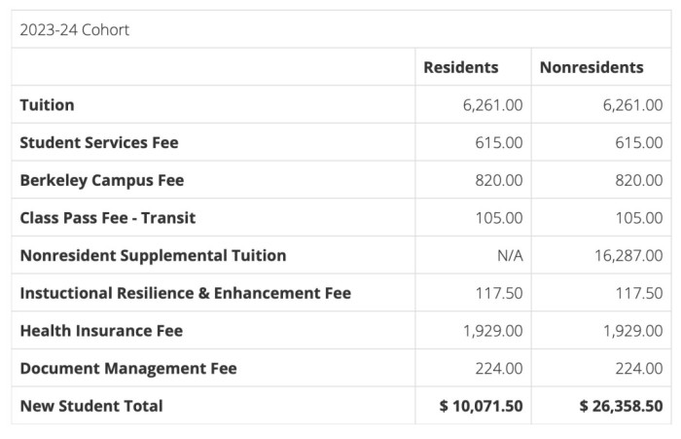Click the Class Pass Fee - Transit label
Image resolution: width=681 pixels, height=439 pixels.
(x=107, y=217)
